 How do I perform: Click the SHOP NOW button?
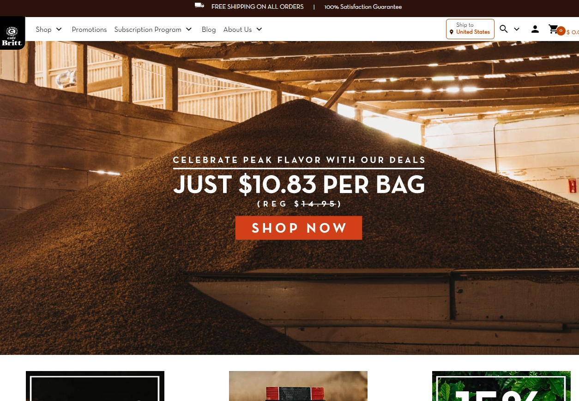[x=299, y=228]
